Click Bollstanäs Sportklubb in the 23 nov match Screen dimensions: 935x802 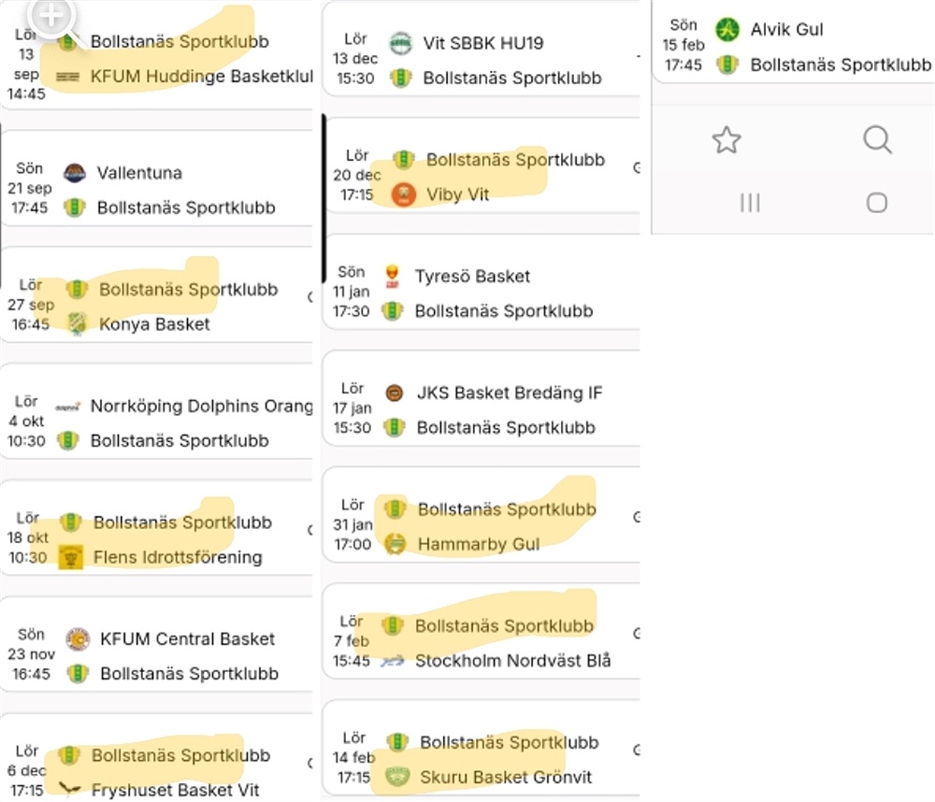tap(189, 673)
